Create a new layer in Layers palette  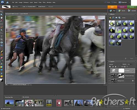[110, 67]
